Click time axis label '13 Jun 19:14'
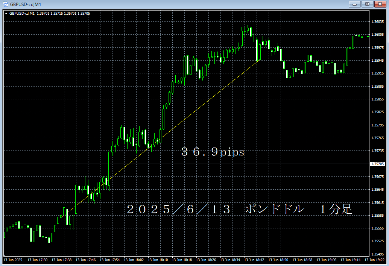Viewport: 389px width, 266px height. tap(350, 260)
